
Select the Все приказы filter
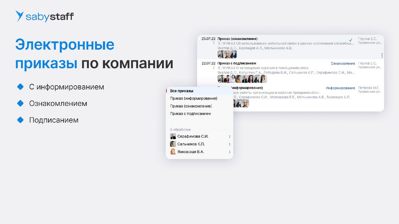pos(199,91)
